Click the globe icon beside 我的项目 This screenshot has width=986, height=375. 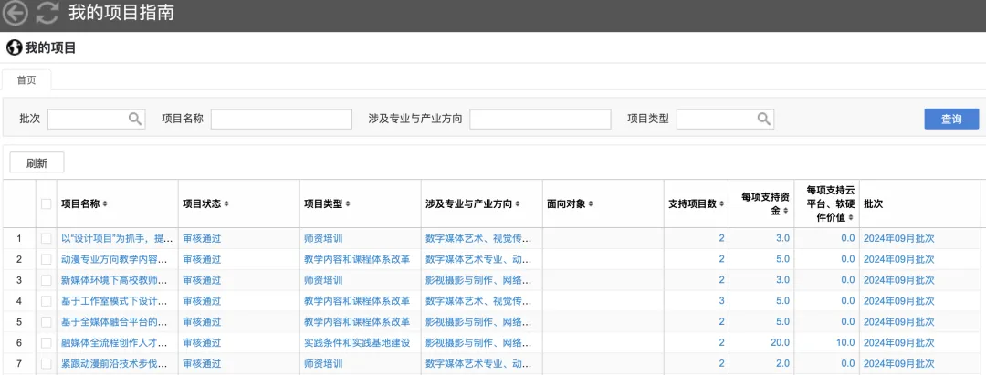(14, 47)
